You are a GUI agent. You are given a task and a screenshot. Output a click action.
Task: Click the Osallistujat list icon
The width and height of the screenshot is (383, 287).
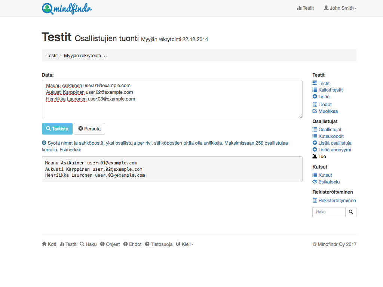coord(315,129)
